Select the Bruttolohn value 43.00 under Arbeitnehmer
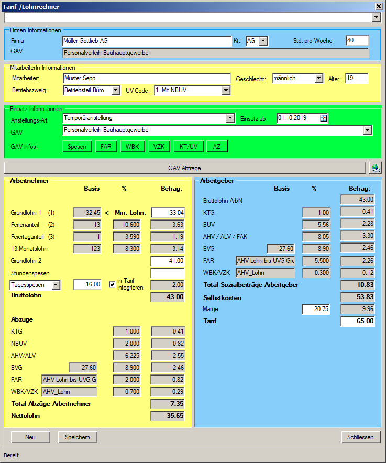The height and width of the screenshot is (463, 386). coord(168,297)
